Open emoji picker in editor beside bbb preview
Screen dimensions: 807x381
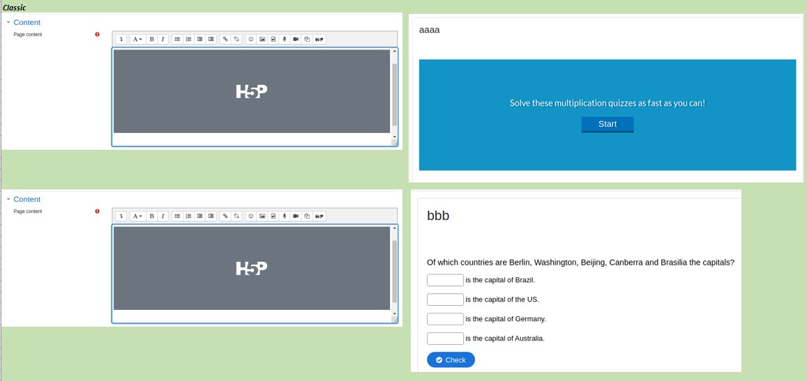(250, 216)
